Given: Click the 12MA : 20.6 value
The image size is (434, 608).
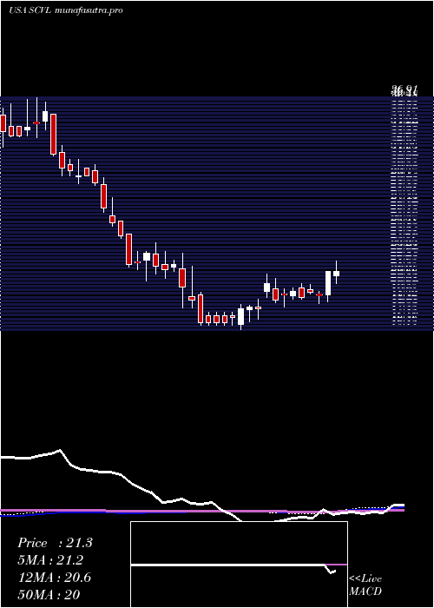Looking at the screenshot, I should pos(55,578).
